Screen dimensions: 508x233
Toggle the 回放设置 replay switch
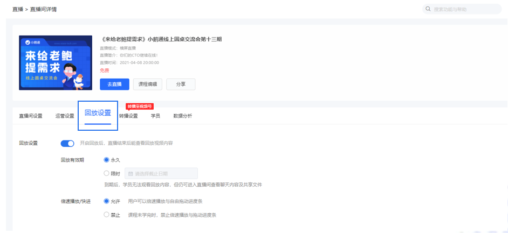tap(67, 143)
